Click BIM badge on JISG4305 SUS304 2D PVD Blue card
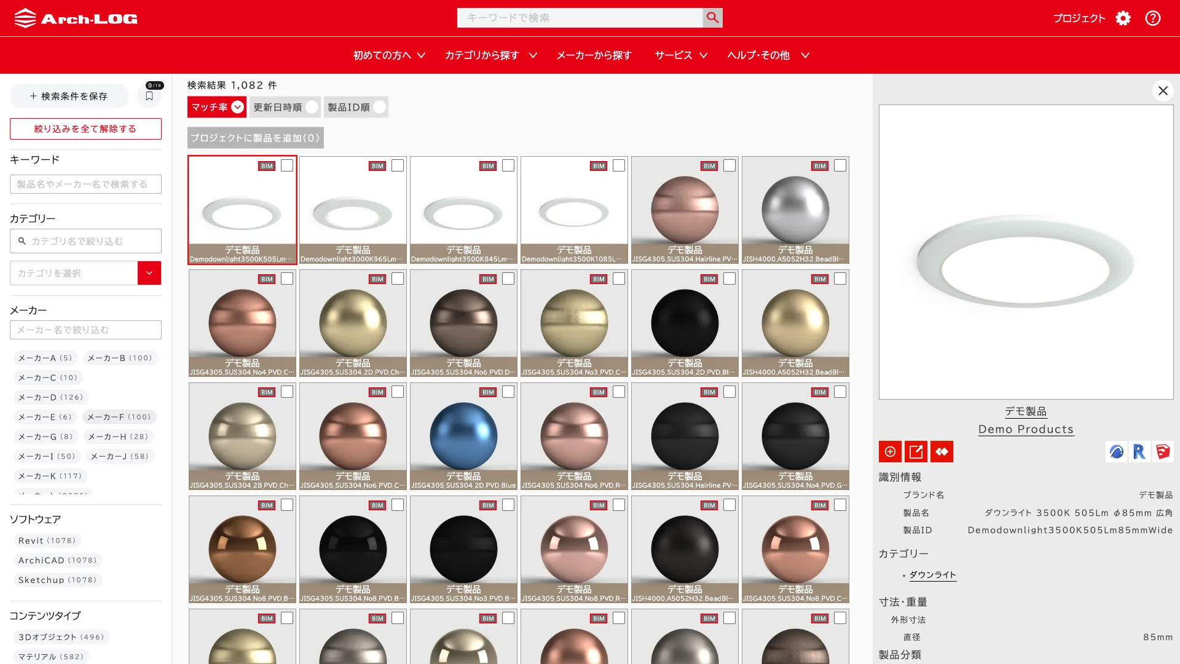Viewport: 1180px width, 664px height. 488,392
